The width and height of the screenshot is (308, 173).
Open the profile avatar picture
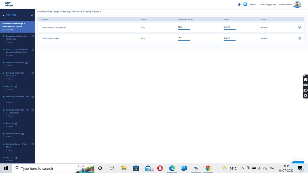coord(297,5)
